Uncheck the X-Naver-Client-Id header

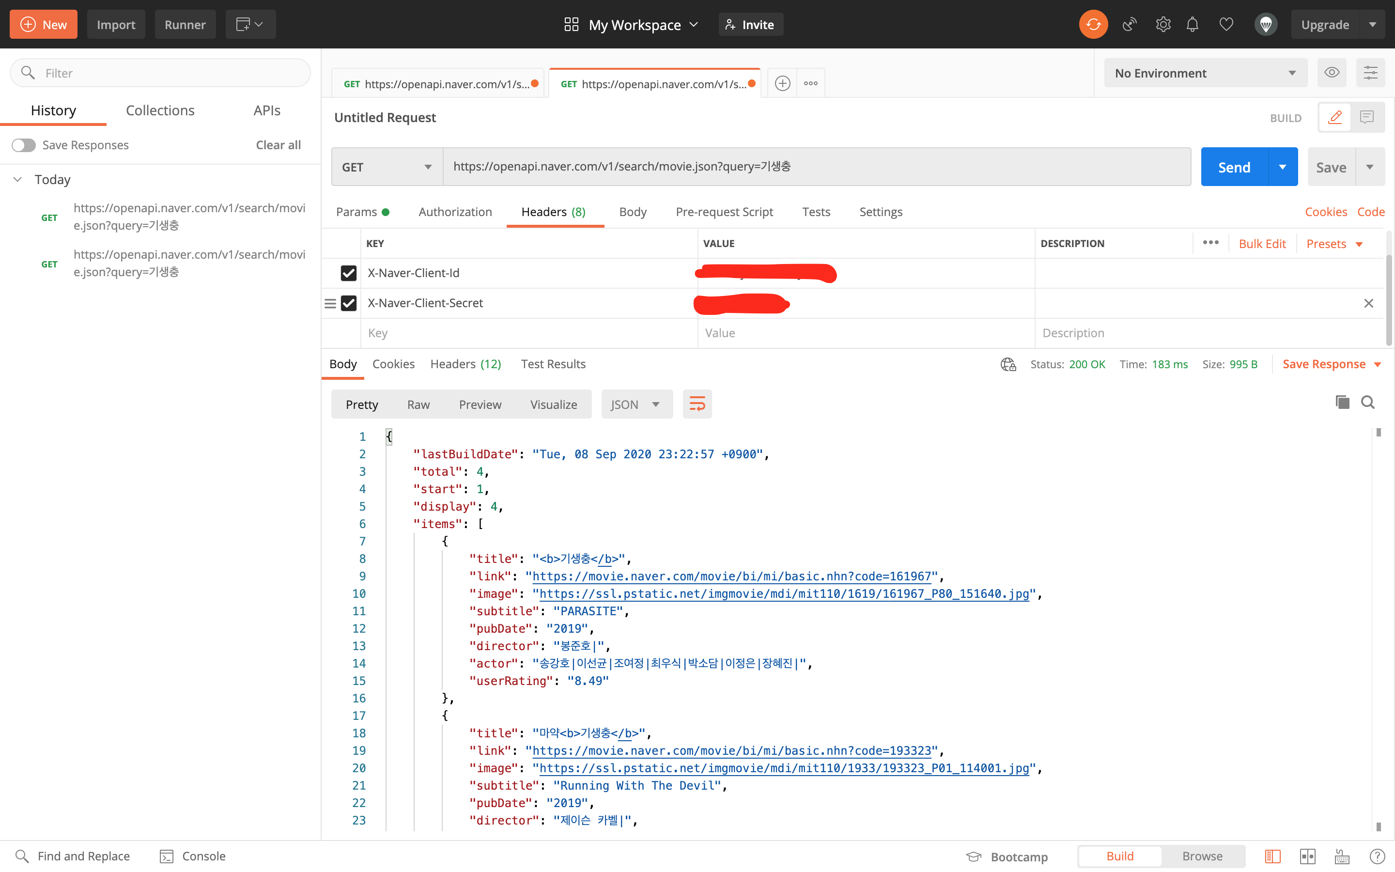point(349,273)
